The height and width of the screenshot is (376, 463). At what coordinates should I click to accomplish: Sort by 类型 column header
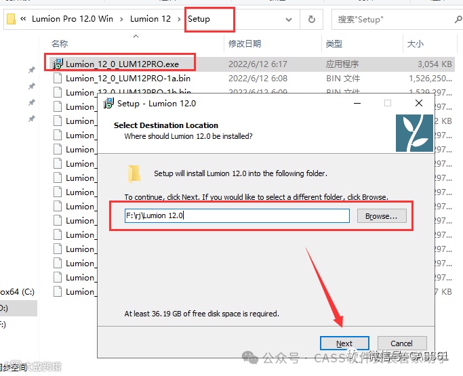point(334,43)
